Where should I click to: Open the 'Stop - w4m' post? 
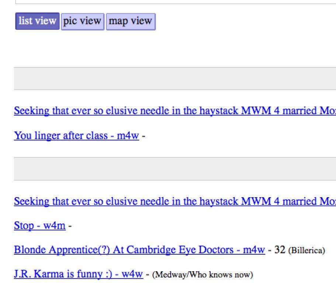[x=39, y=226]
